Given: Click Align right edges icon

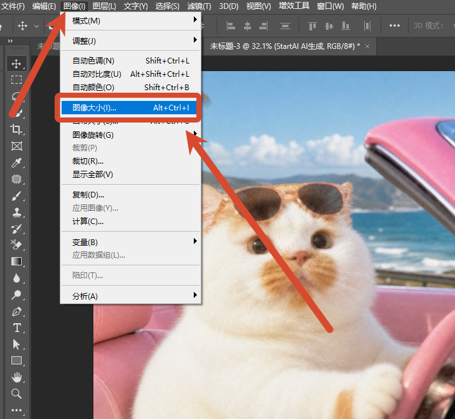Looking at the screenshot, I should (x=264, y=26).
